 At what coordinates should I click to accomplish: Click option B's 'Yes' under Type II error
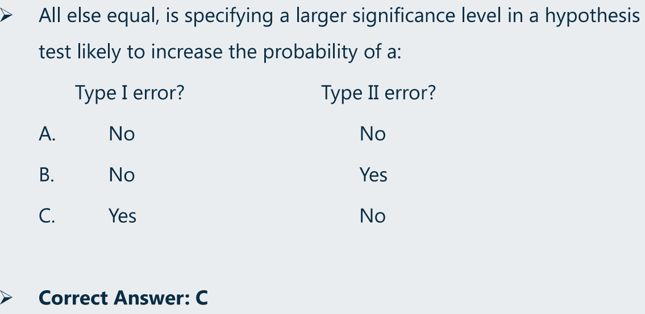(373, 175)
